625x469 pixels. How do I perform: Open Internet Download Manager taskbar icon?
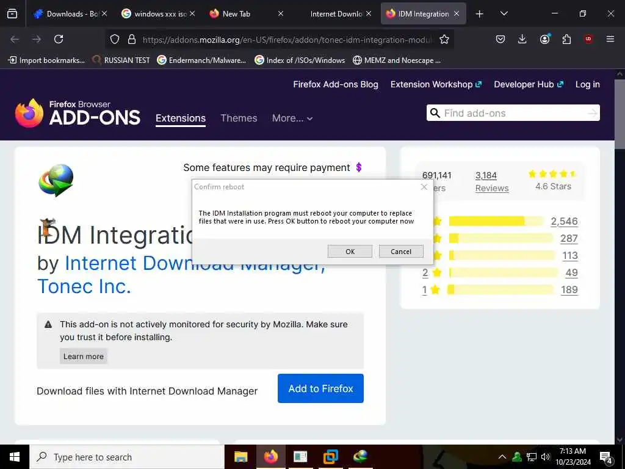click(x=360, y=457)
